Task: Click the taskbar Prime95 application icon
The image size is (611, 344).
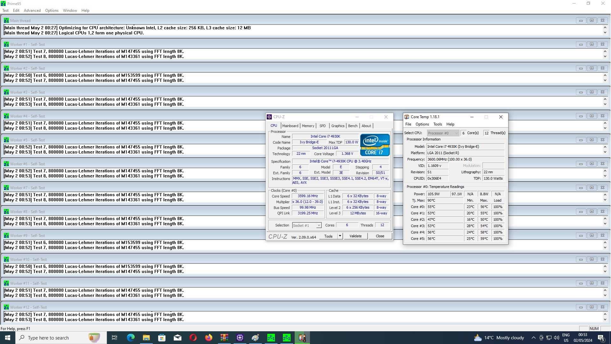Action: 271,338
